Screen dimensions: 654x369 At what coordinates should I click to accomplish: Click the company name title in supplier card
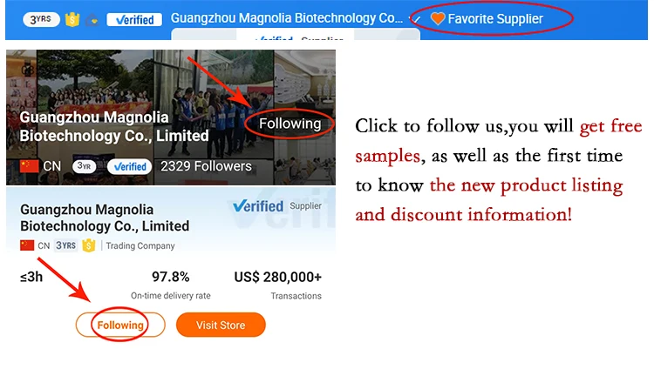(105, 218)
